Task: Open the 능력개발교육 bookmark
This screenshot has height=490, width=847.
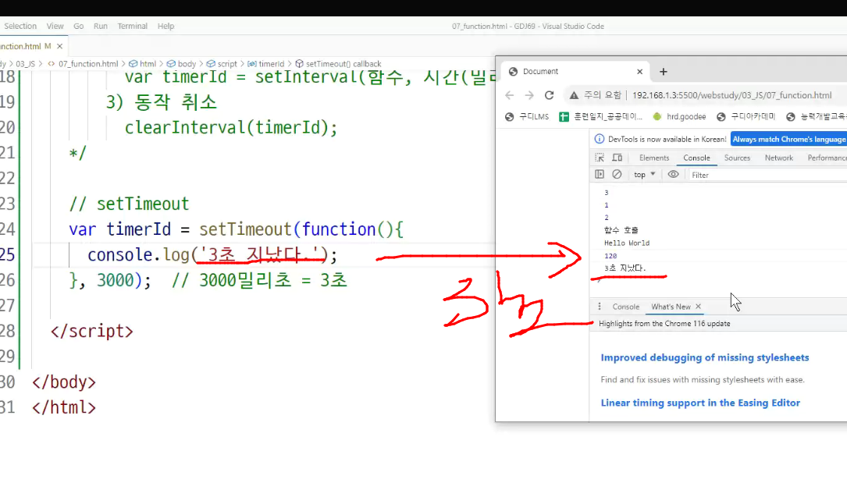Action: coord(817,116)
